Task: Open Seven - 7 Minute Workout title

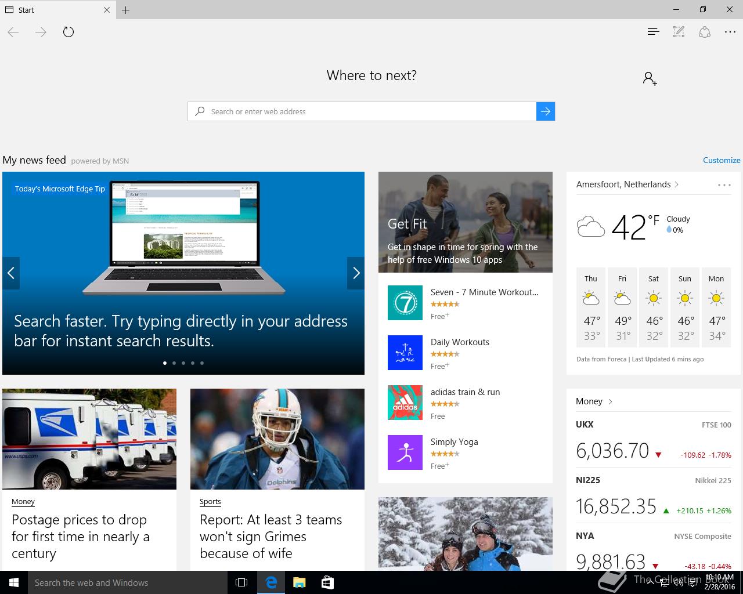Action: point(485,292)
